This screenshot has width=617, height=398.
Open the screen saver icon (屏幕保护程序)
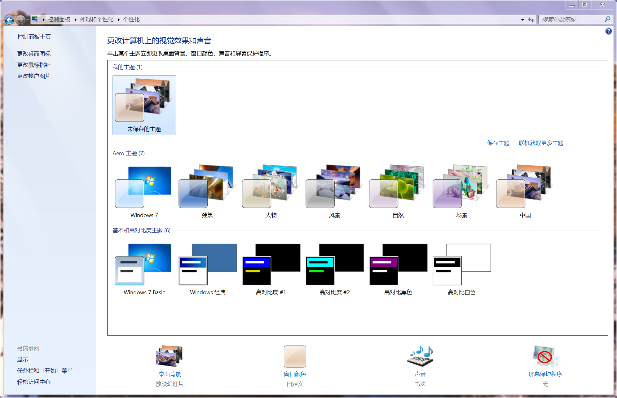click(x=545, y=356)
